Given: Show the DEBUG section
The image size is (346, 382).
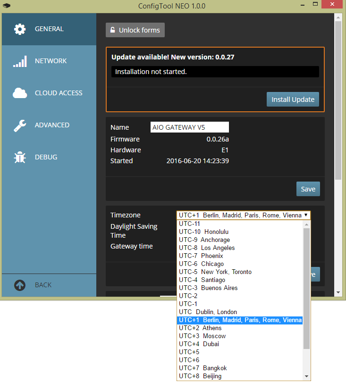Looking at the screenshot, I should 49,157.
